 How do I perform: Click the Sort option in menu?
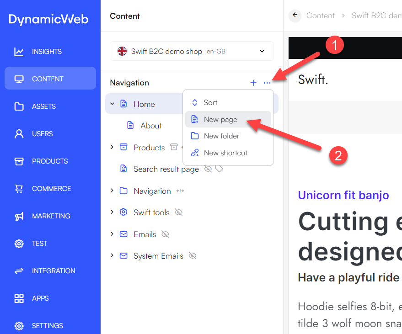point(210,102)
